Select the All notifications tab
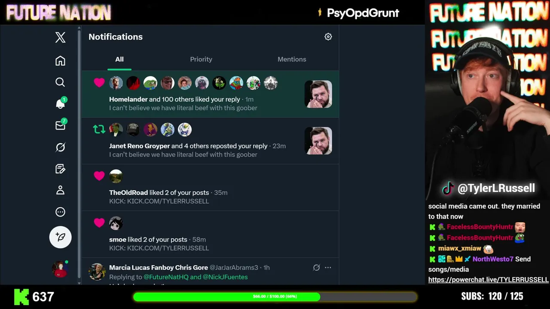Image resolution: width=550 pixels, height=309 pixels. (119, 59)
